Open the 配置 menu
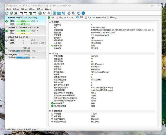 (x=40, y=9)
